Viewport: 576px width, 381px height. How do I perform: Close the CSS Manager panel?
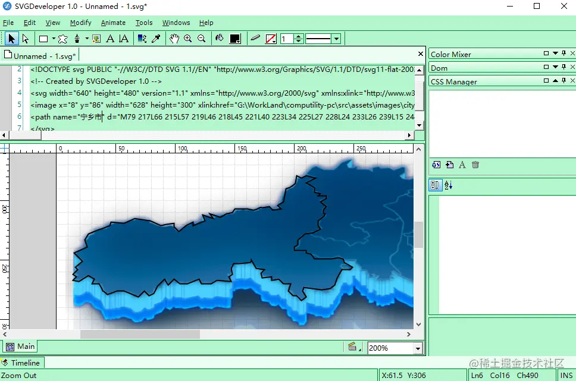point(572,80)
